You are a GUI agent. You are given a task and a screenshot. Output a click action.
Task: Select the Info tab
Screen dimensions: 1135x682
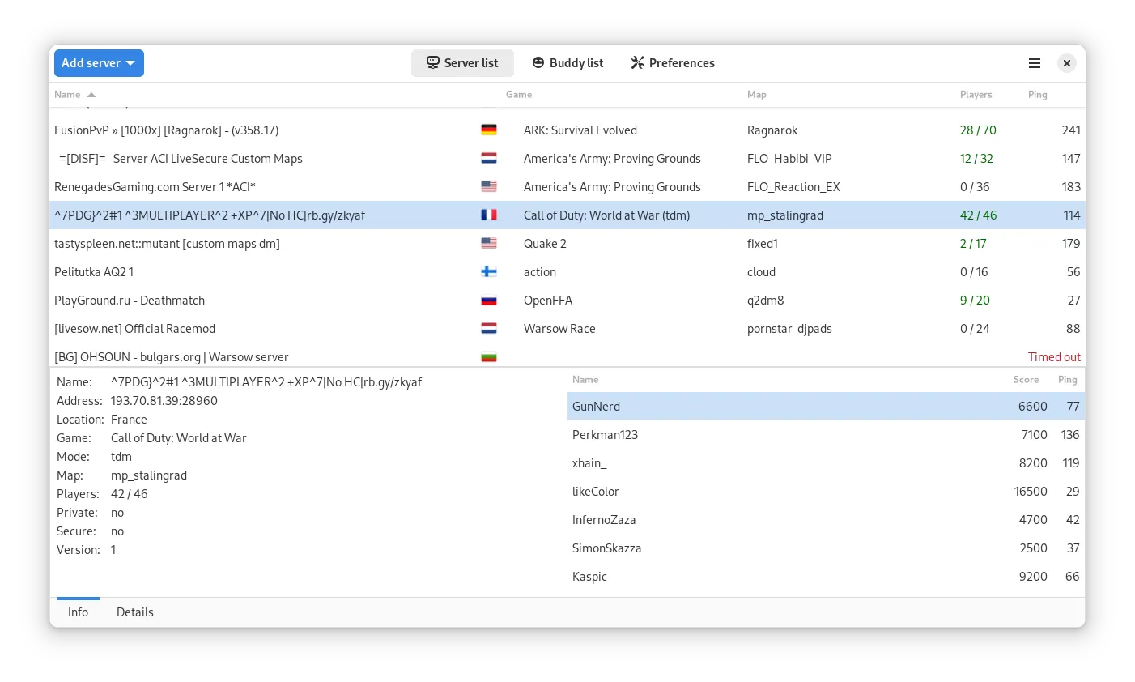point(78,612)
